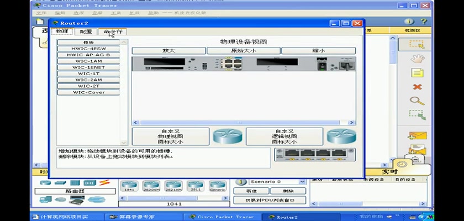Select the 2620XM router device icon
This screenshot has height=221, width=464.
[151, 185]
